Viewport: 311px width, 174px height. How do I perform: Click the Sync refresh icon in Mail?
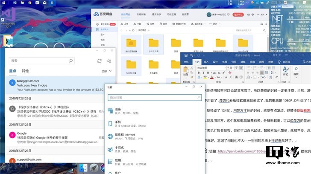click(x=100, y=61)
